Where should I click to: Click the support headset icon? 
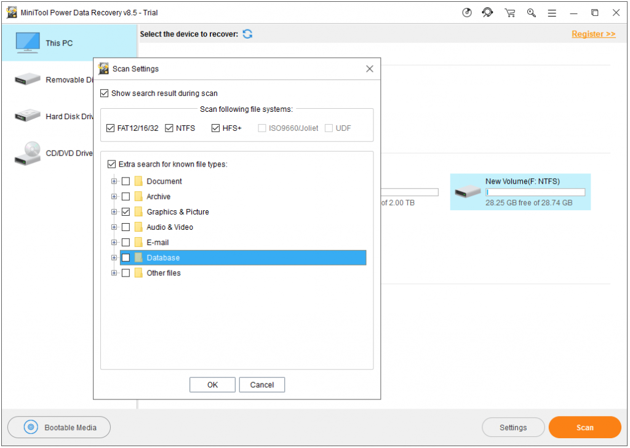[x=487, y=13]
